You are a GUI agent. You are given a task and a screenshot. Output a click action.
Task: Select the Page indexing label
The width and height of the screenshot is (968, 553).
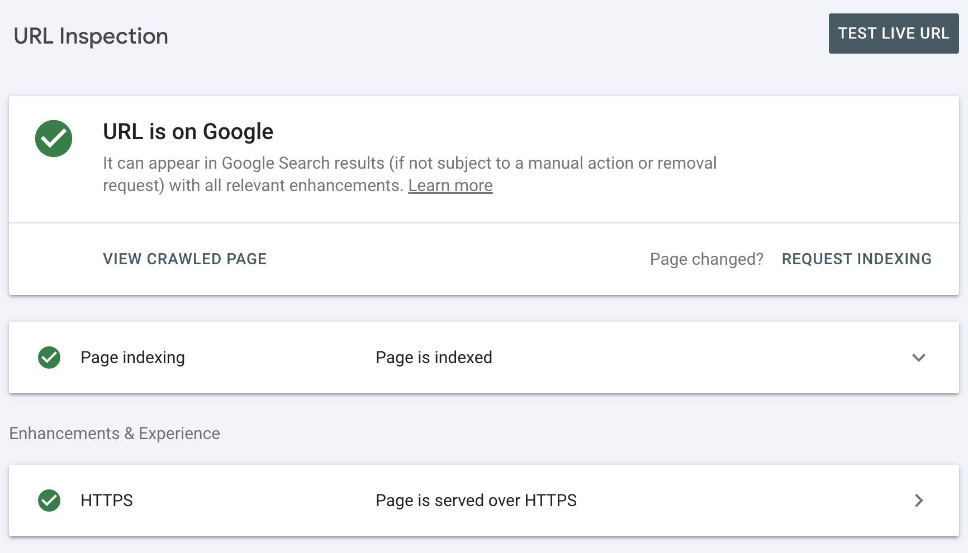(x=132, y=357)
